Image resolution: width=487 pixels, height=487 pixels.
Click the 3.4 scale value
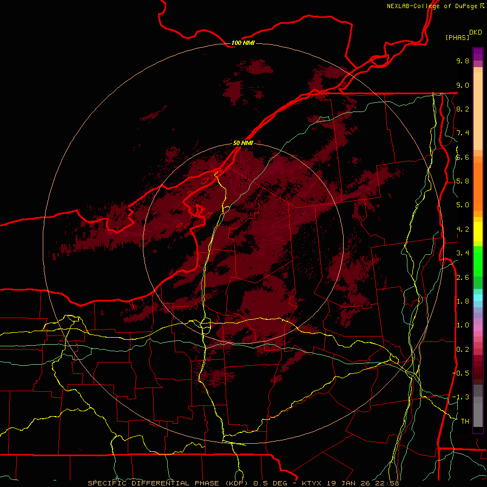[463, 253]
